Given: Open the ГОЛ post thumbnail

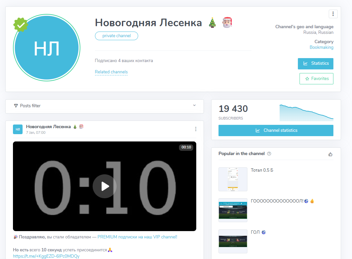Looking at the screenshot, I should click(233, 241).
